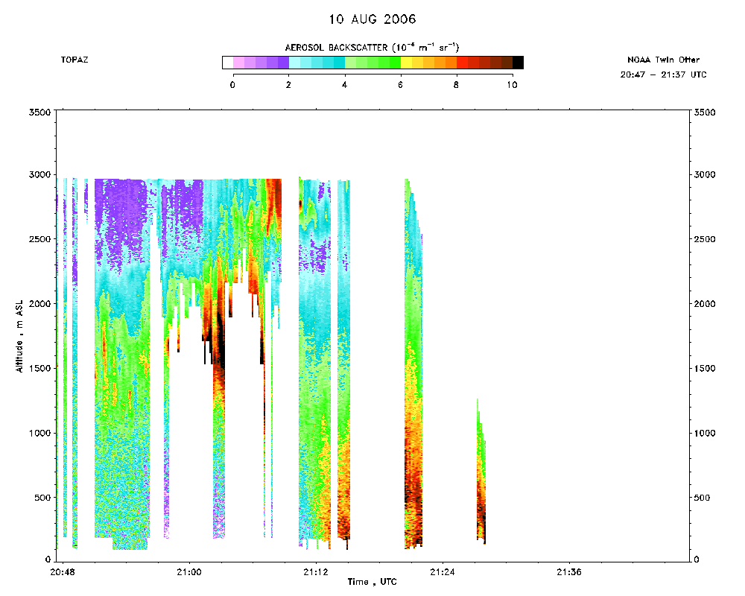The height and width of the screenshot is (596, 745).
Task: Click the cyan colorbar segment just above 2
Action: (x=294, y=63)
